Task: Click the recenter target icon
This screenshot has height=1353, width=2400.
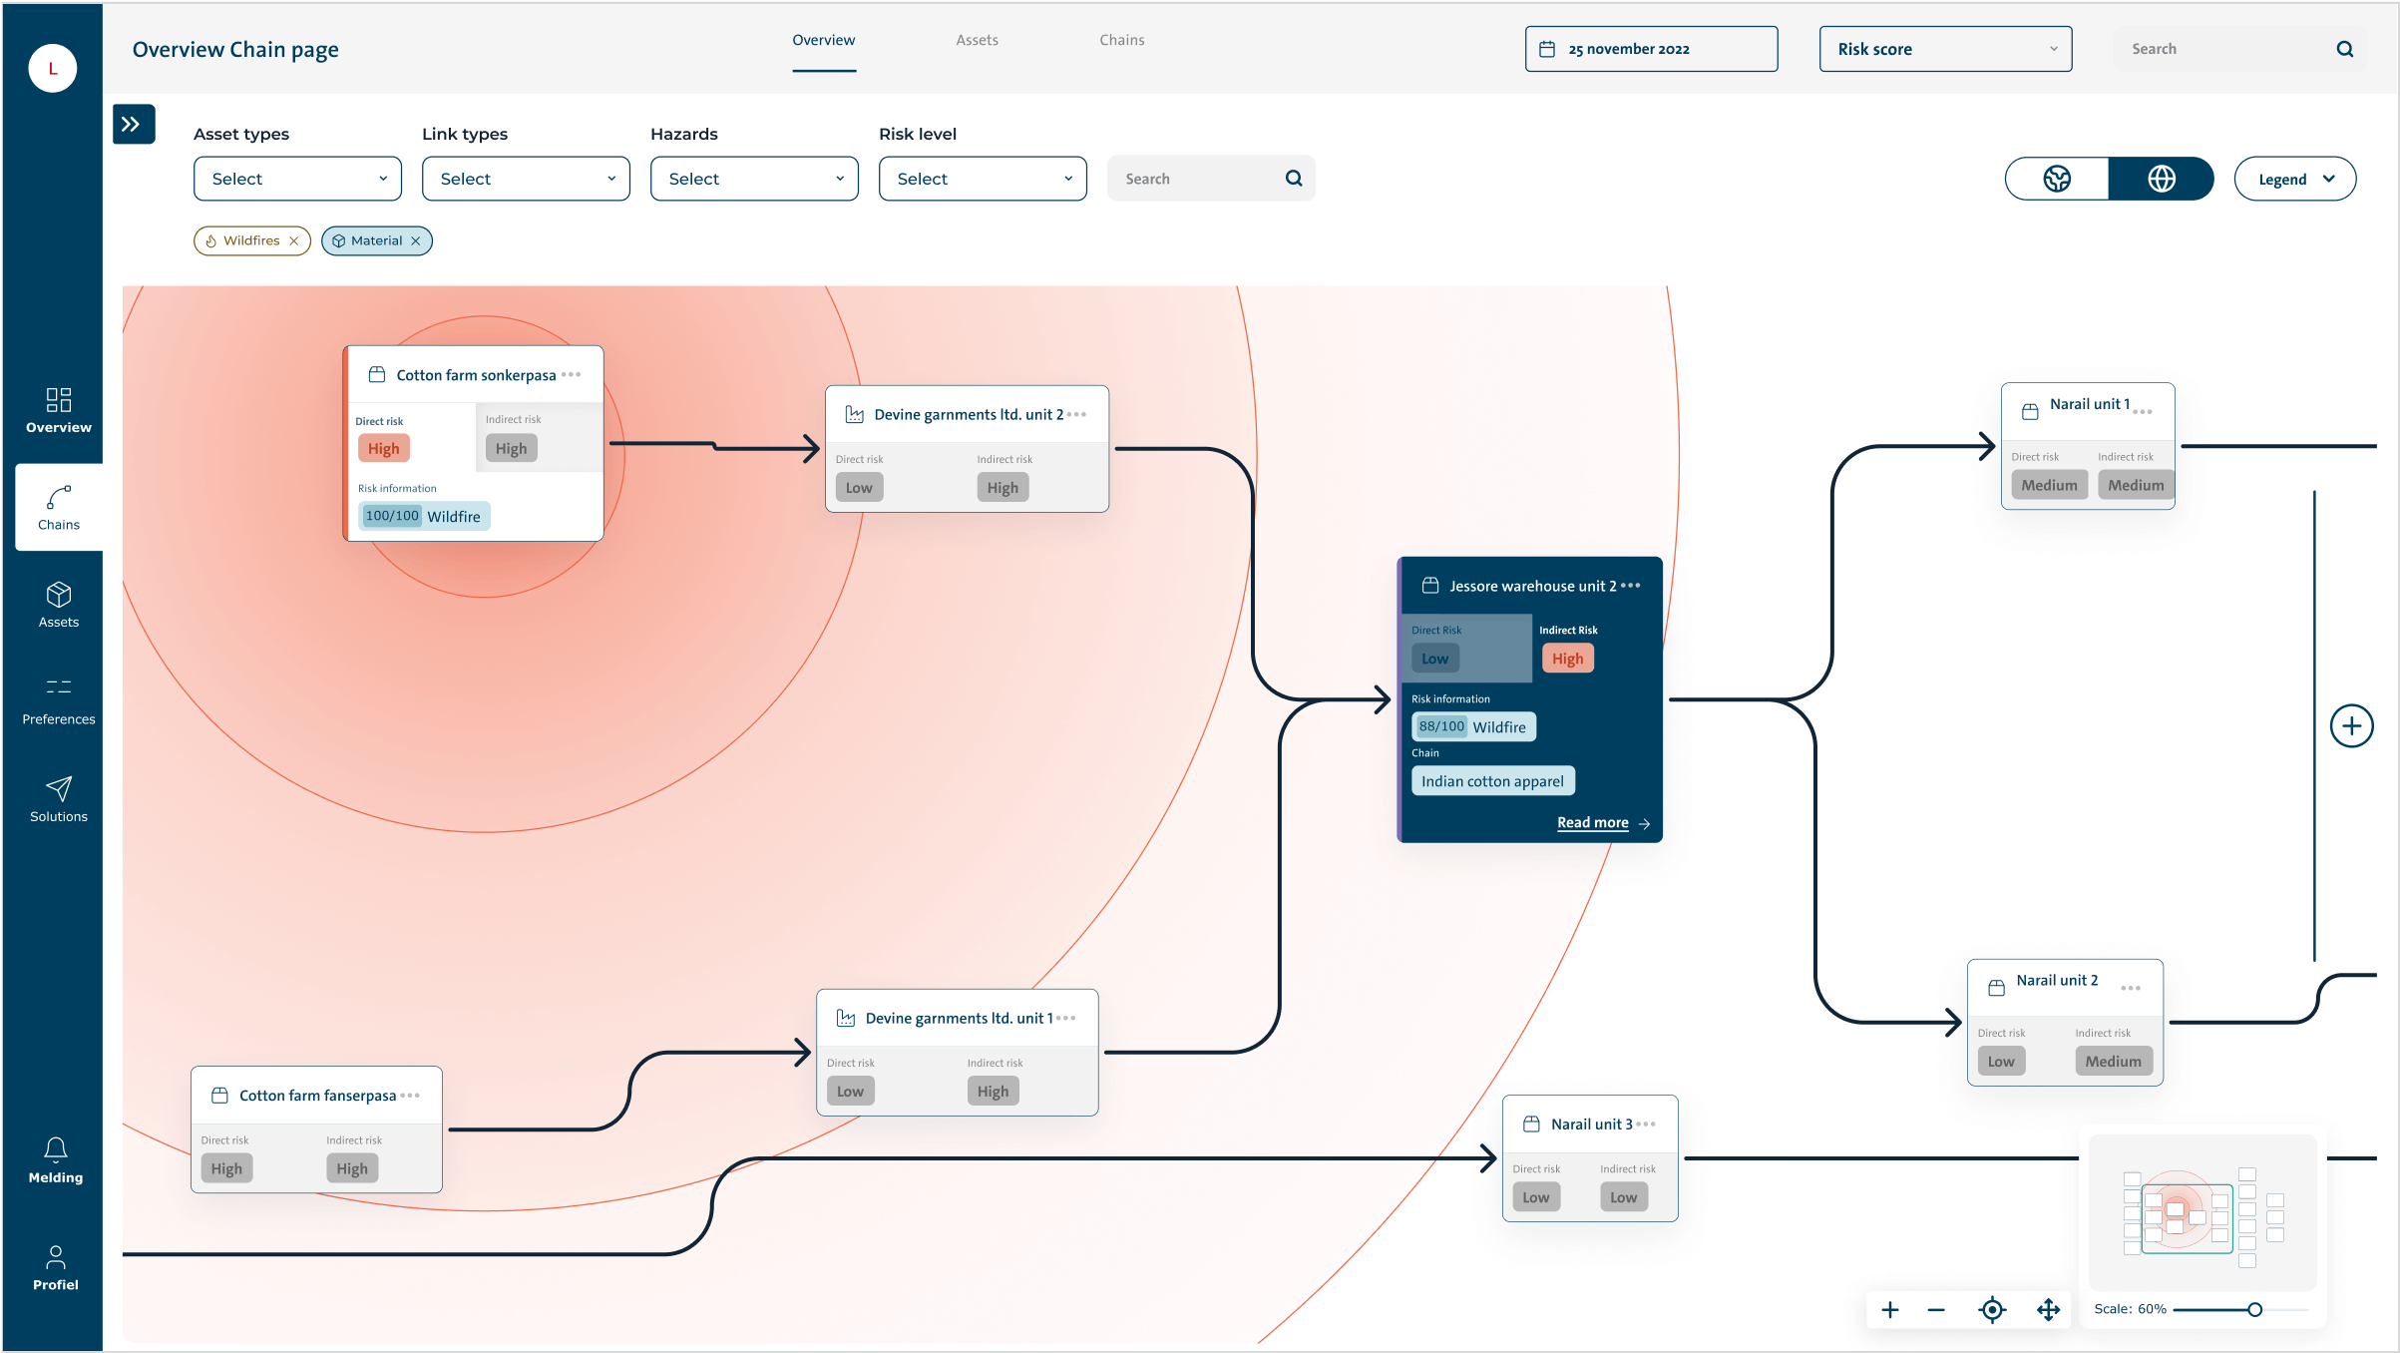Action: click(1992, 1310)
